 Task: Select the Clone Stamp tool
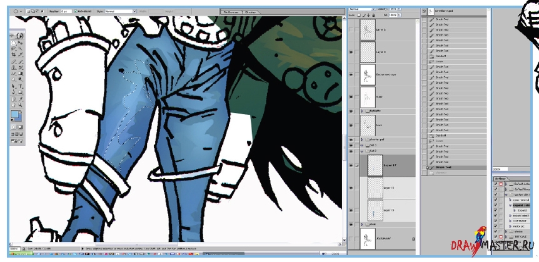tap(13, 67)
